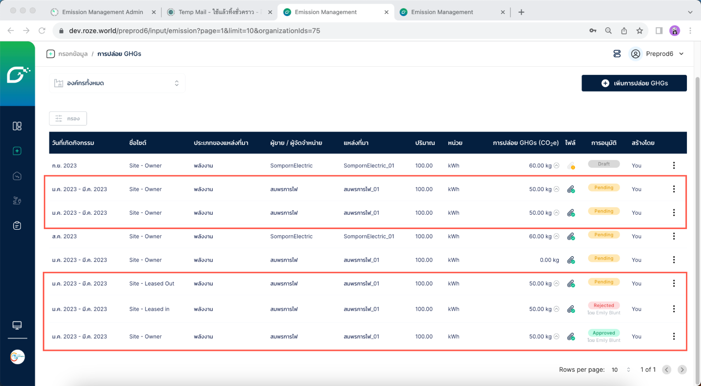Expand the GHG emission details for 60.00 kg Draft row
The height and width of the screenshot is (386, 701).
pos(557,166)
